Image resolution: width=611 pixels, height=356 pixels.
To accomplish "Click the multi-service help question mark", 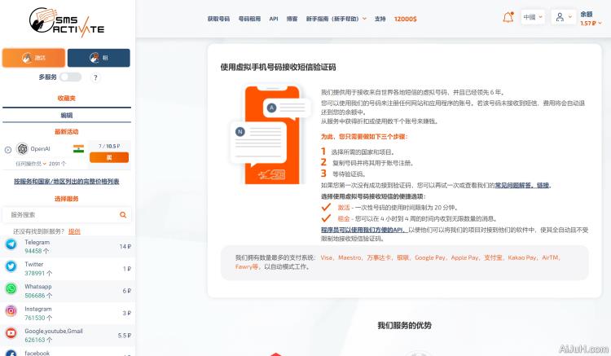I will tap(95, 77).
